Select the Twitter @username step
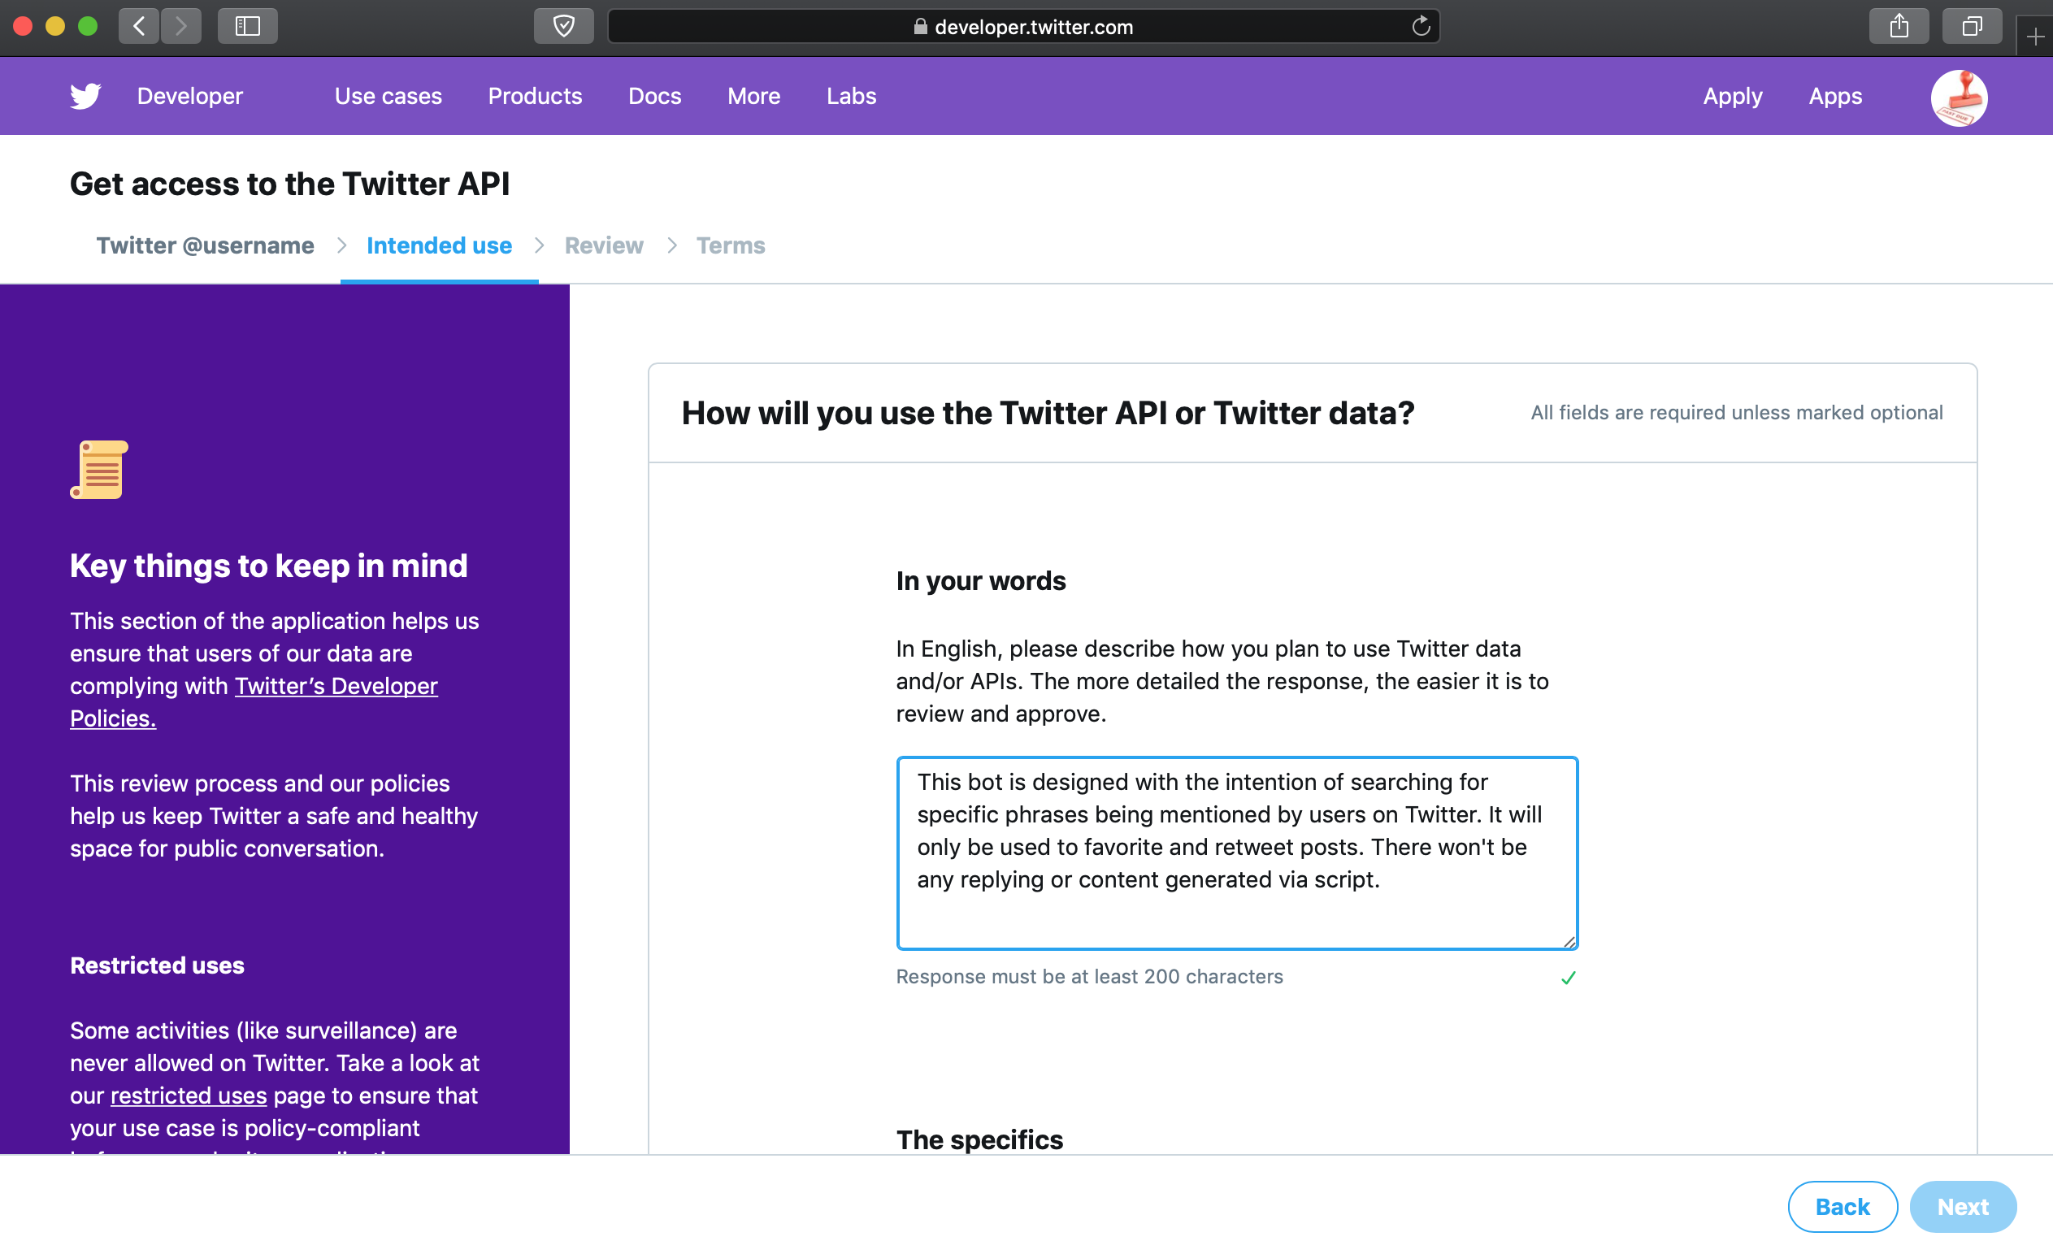2053x1254 pixels. tap(205, 245)
